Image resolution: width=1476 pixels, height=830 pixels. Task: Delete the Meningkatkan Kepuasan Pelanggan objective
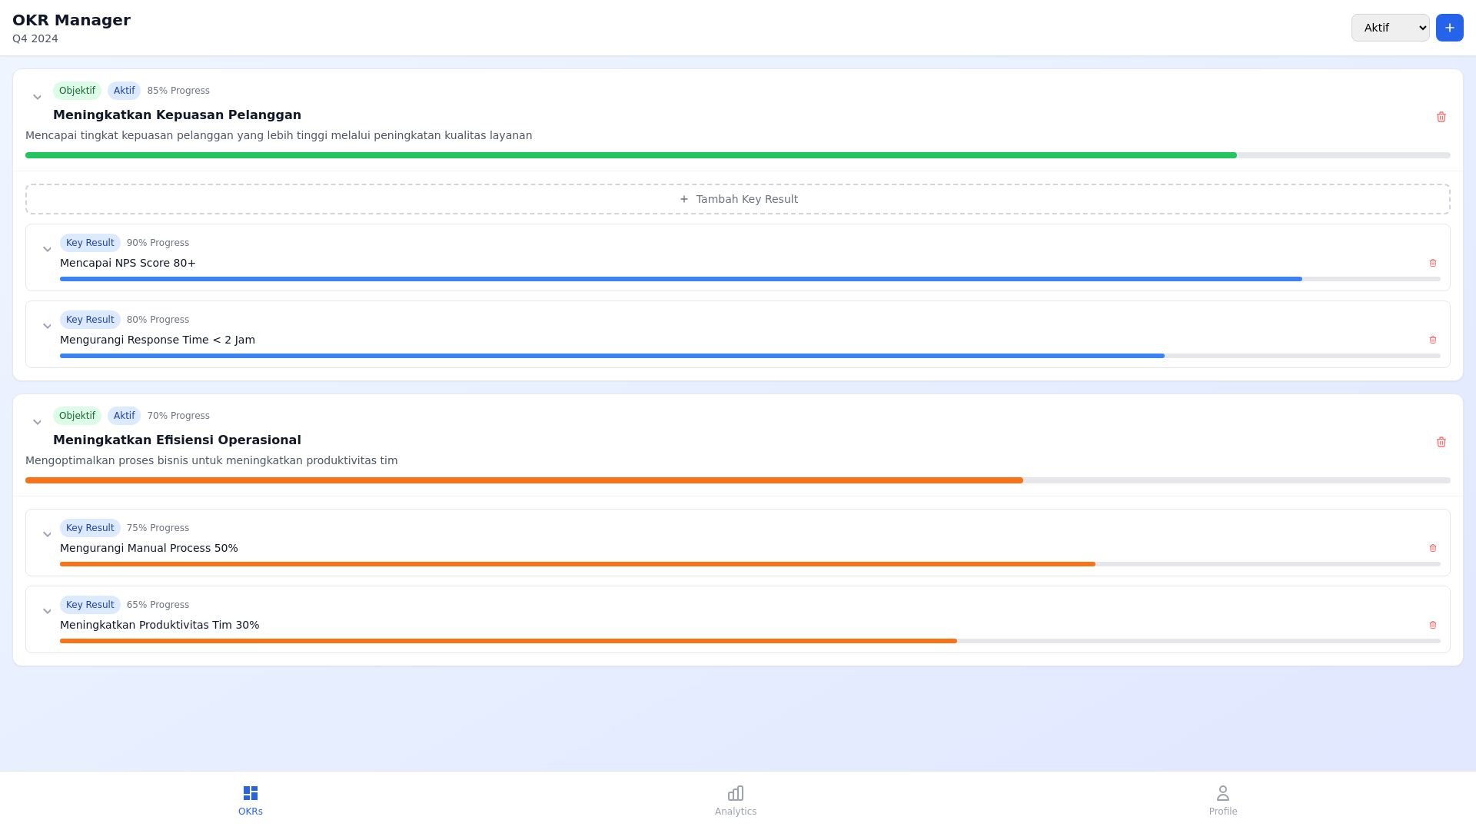click(x=1441, y=117)
